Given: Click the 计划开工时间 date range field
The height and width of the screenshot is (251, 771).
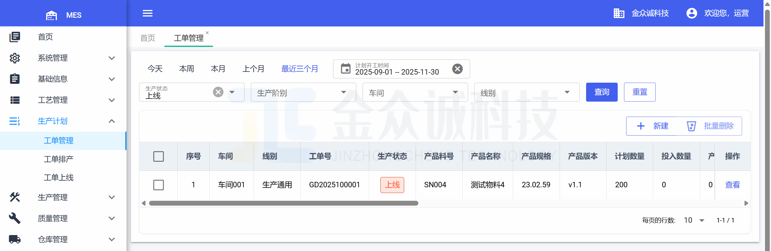Looking at the screenshot, I should (x=401, y=69).
